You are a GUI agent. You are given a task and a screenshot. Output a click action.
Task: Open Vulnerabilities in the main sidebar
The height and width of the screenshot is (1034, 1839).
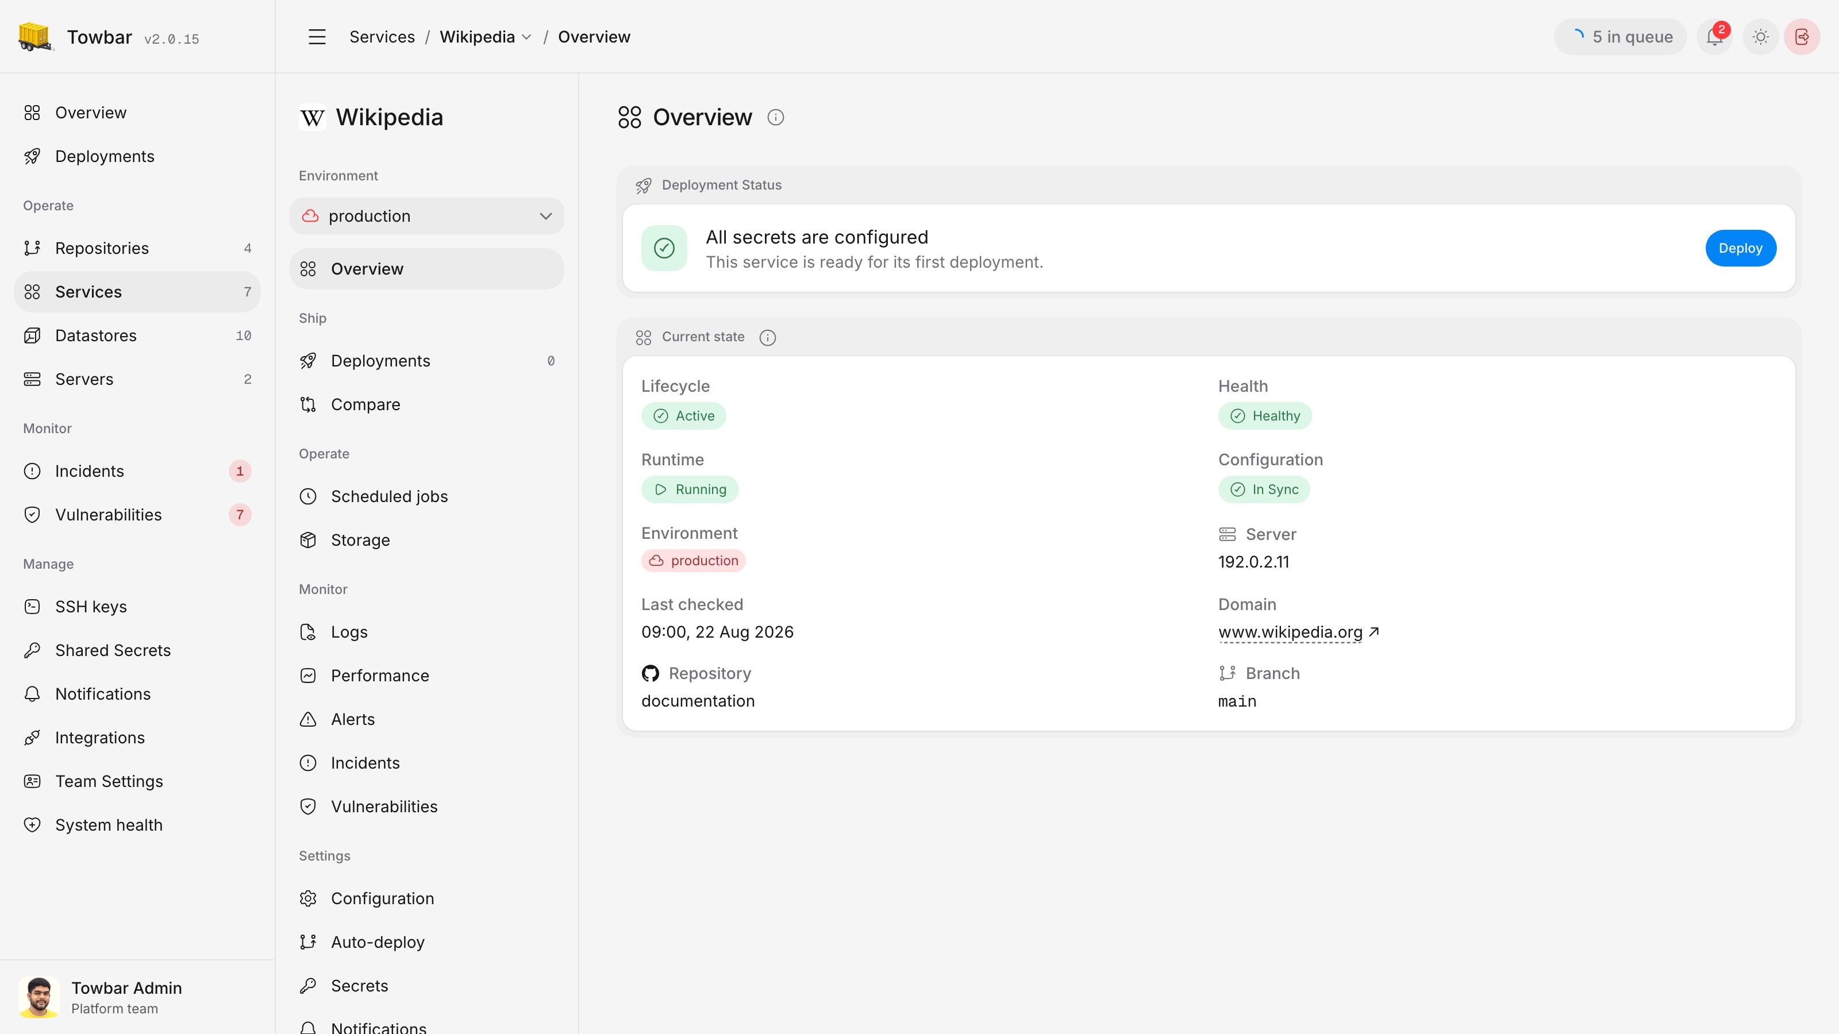coord(137,515)
